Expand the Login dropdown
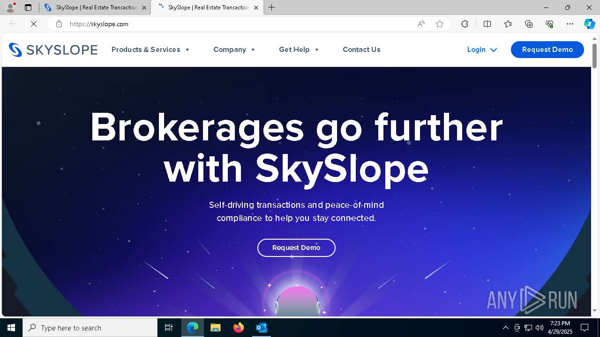Viewport: 600px width, 337px height. [482, 50]
